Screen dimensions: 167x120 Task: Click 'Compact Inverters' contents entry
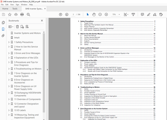tap(90, 62)
